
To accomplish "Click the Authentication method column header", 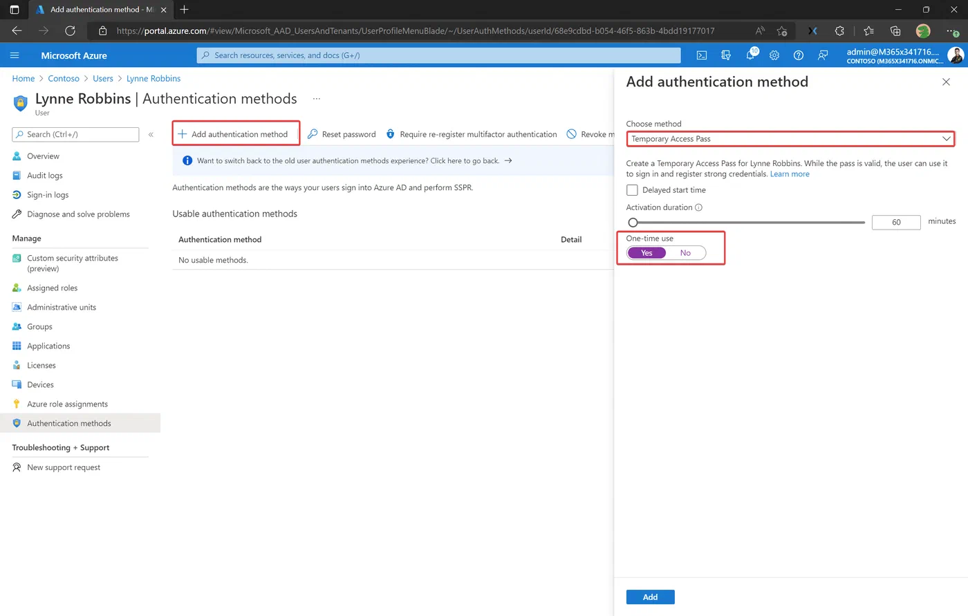I will pos(220,240).
